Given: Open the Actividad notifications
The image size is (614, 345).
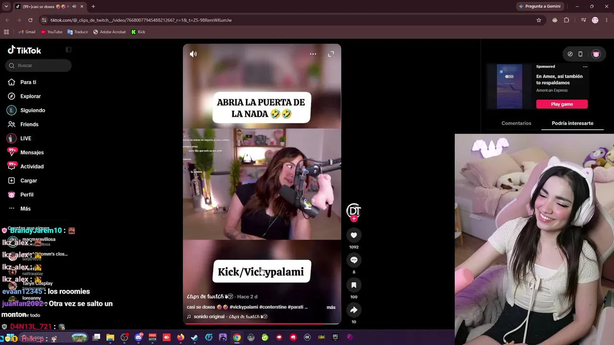Looking at the screenshot, I should click(32, 167).
